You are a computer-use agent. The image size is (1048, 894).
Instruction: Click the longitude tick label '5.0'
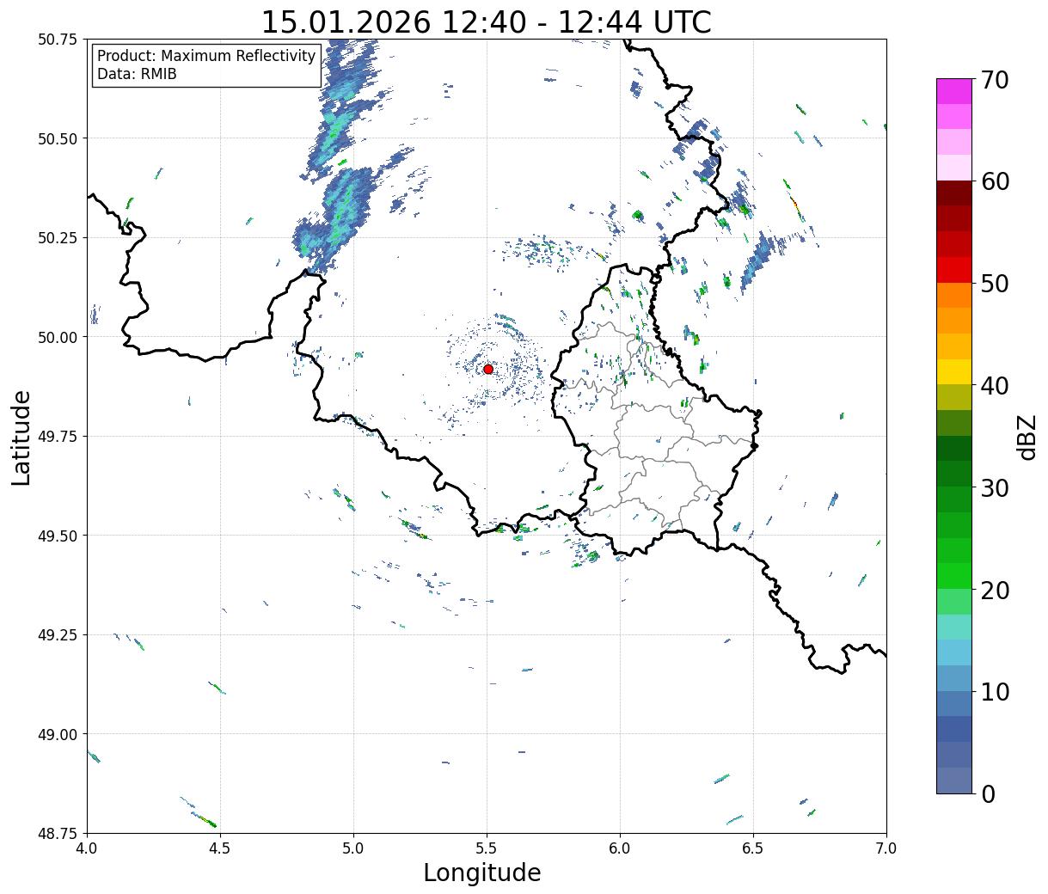point(353,848)
